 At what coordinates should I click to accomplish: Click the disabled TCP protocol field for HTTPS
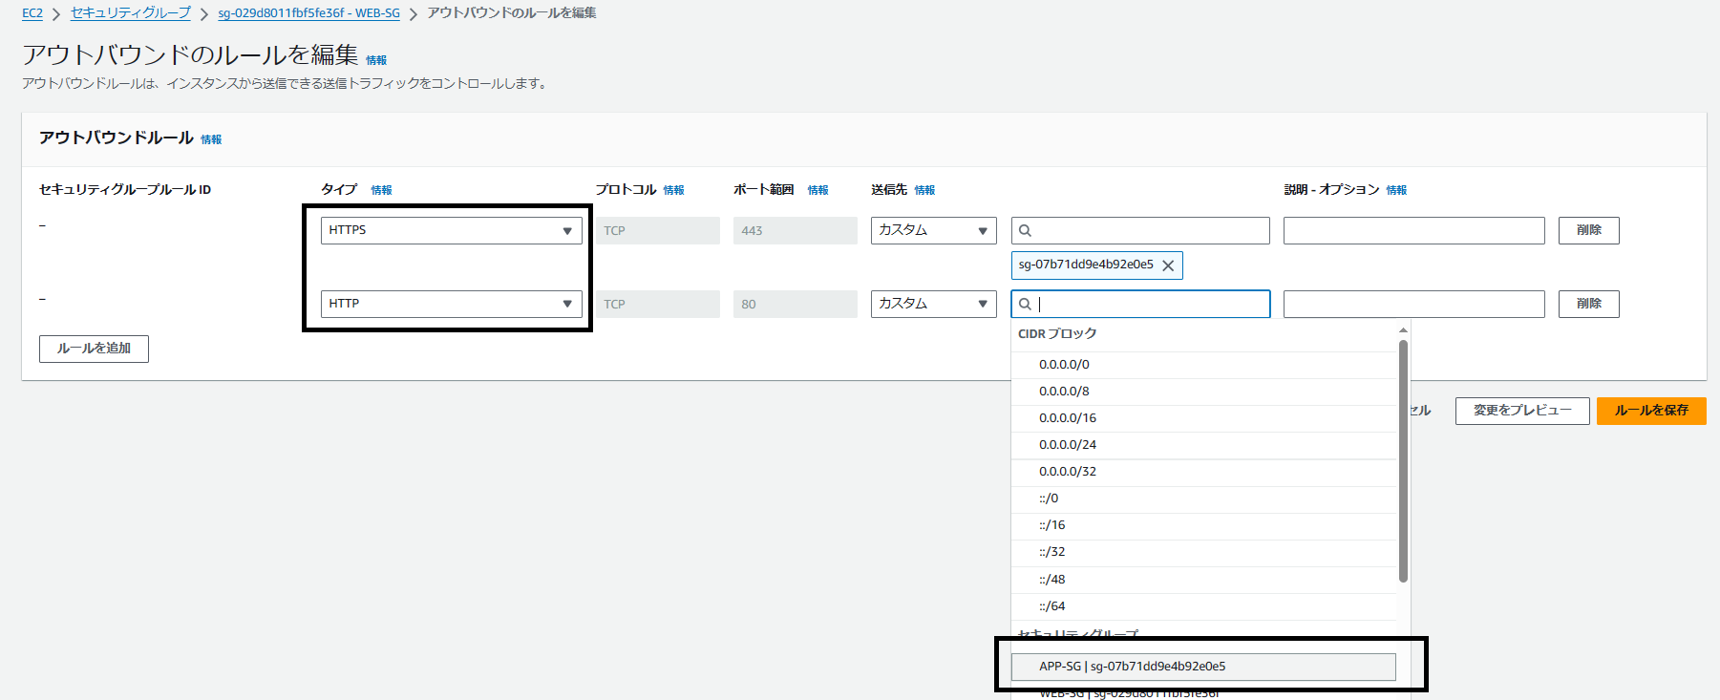click(657, 230)
